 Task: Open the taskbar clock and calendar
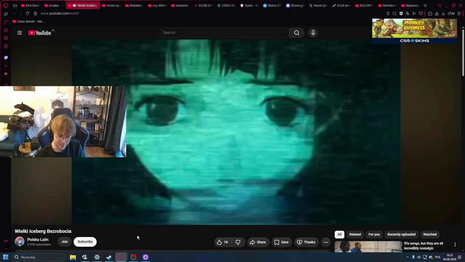pyautogui.click(x=449, y=257)
